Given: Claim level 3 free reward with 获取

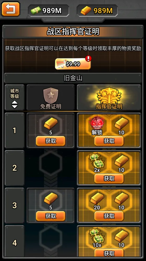Looking at the screenshot, I should 51,216.
